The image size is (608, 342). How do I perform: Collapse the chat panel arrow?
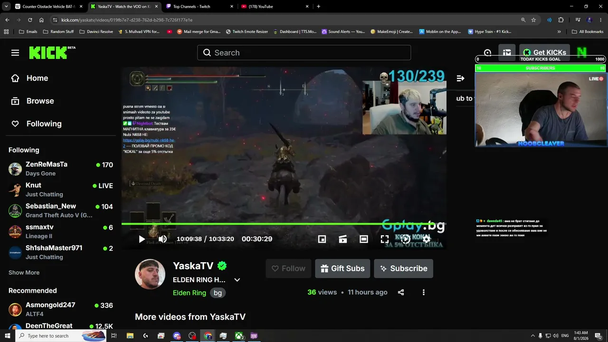point(460,78)
